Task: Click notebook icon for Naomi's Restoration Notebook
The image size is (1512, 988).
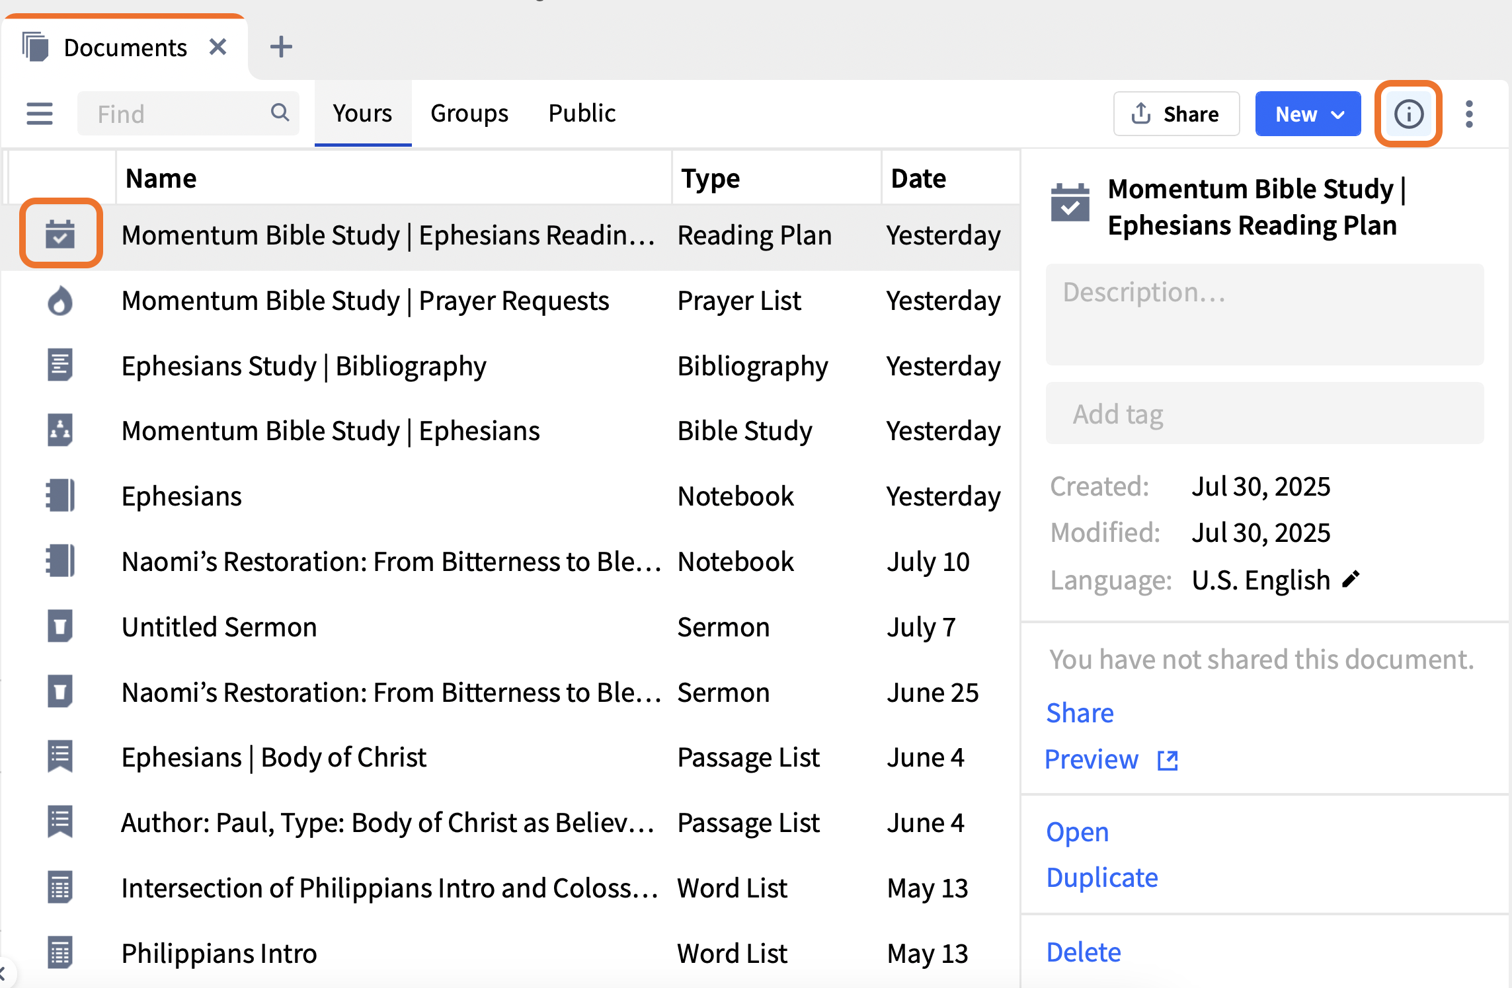Action: [x=60, y=561]
